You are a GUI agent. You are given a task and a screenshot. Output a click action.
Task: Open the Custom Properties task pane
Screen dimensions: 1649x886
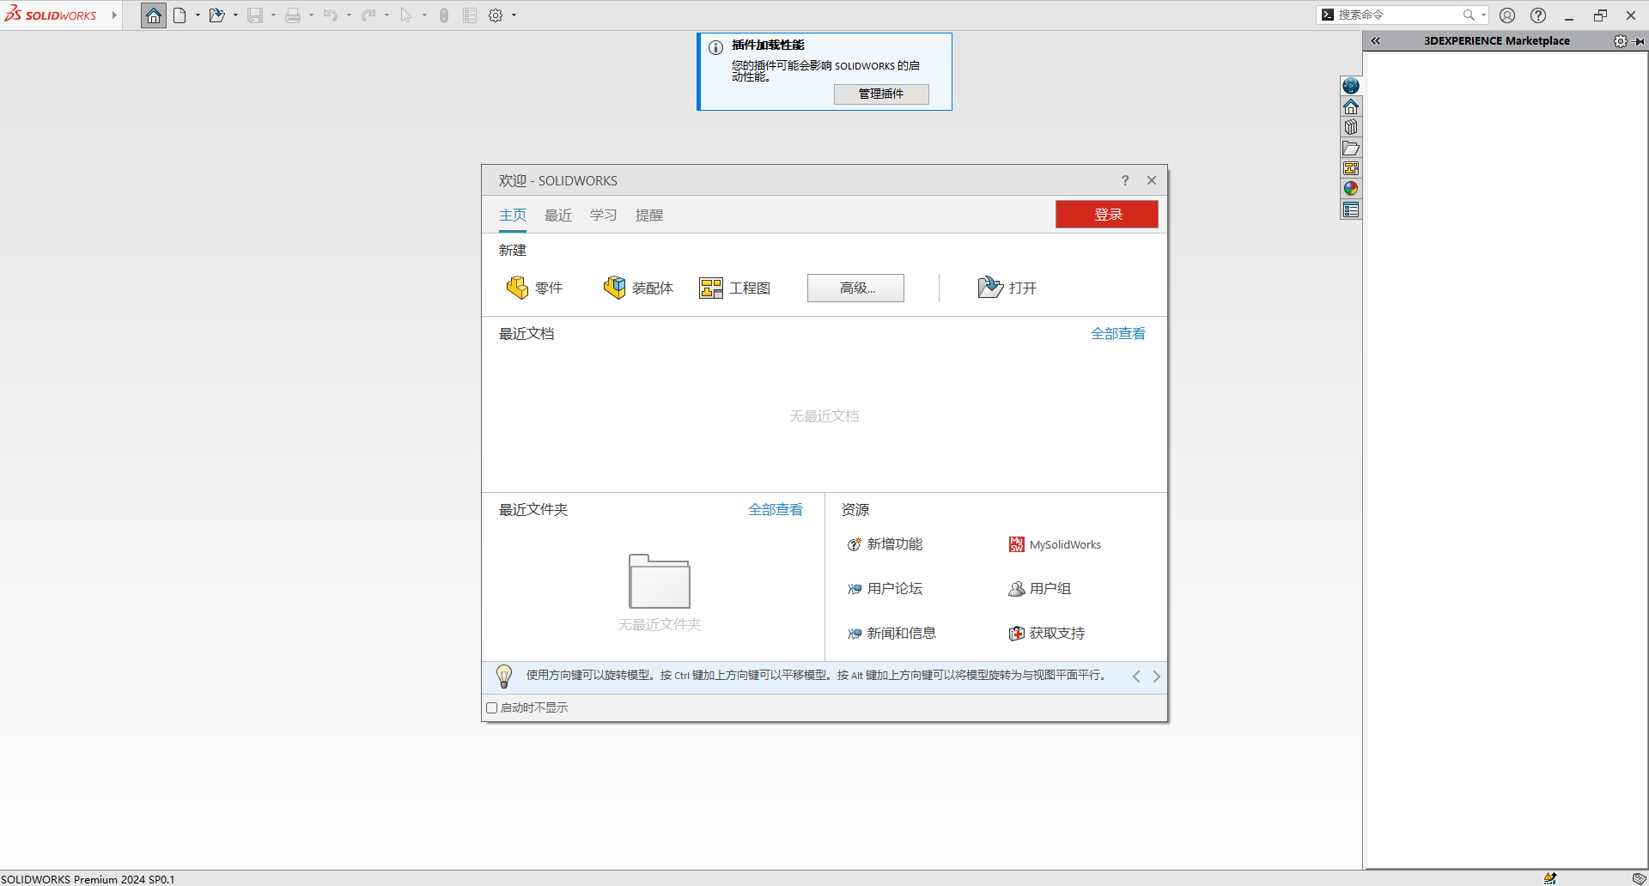(1351, 209)
